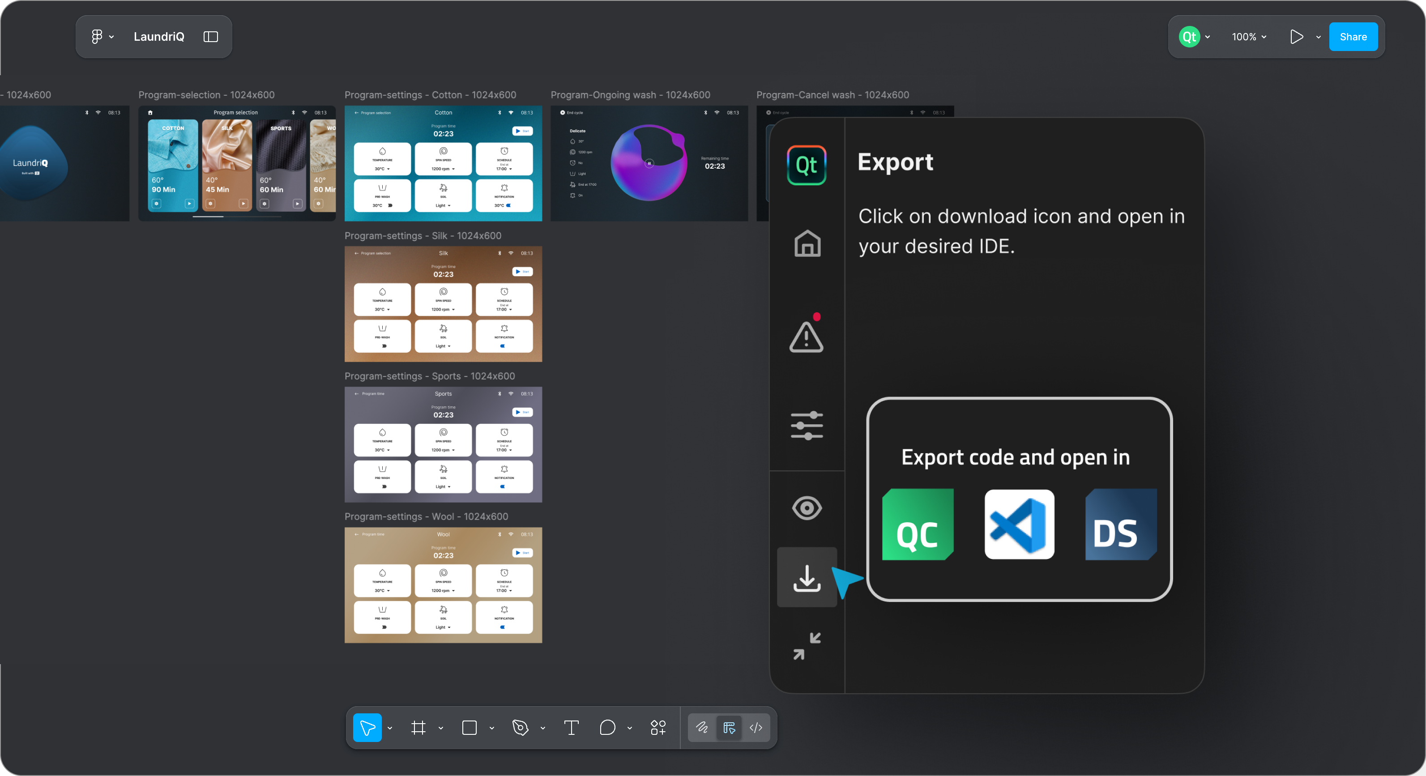Viewport: 1426px width, 776px height.
Task: Toggle the preview eye icon
Action: (x=807, y=507)
